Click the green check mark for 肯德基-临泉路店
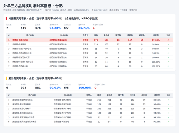 click(168, 45)
